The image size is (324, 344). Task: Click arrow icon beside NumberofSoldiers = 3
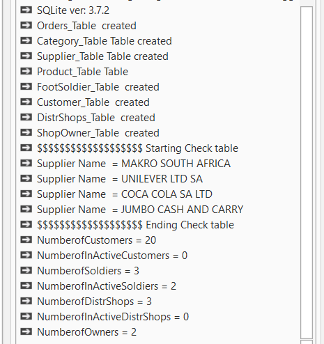26,271
